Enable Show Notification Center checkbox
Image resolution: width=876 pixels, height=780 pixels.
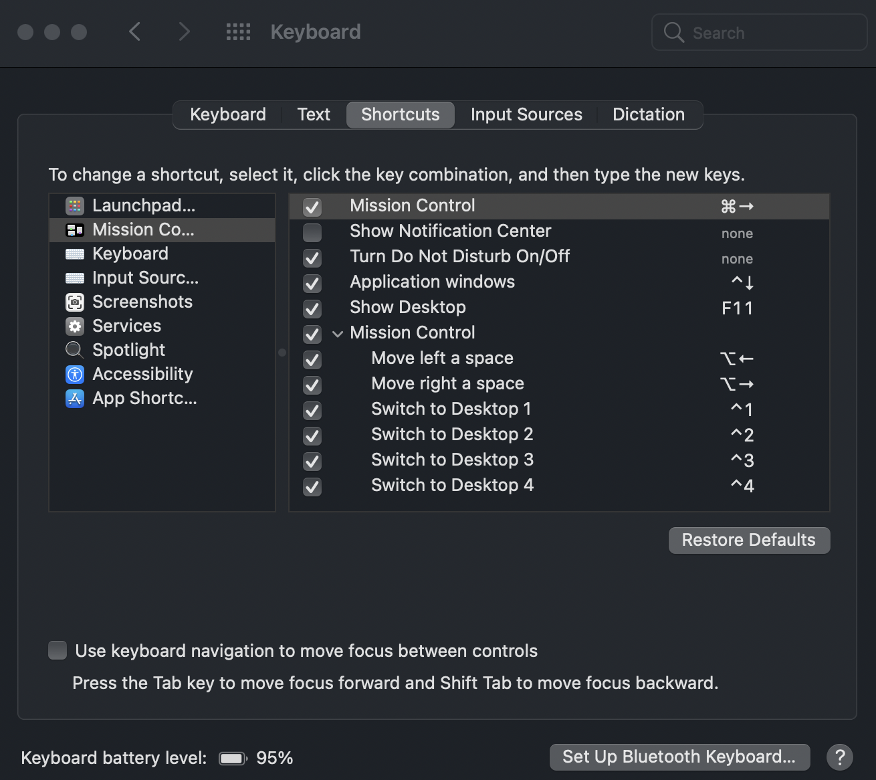(312, 232)
